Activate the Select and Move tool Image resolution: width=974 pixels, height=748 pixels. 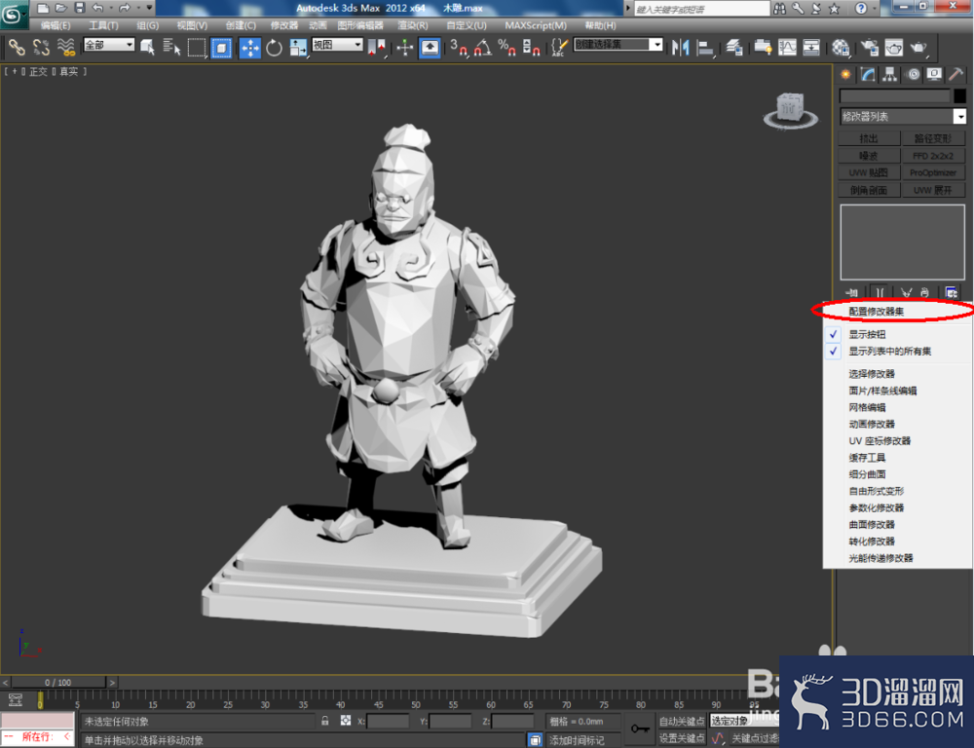(x=249, y=47)
